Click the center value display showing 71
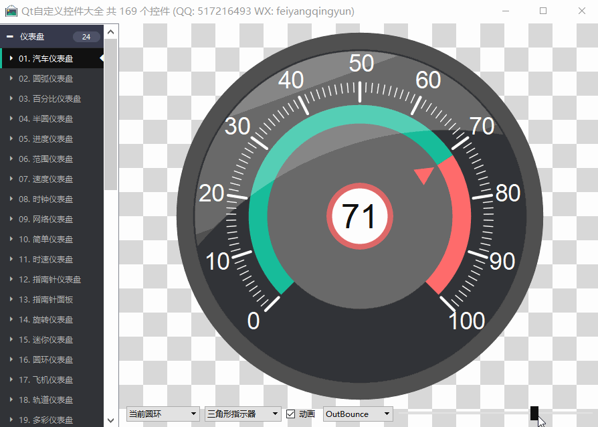 tap(360, 216)
